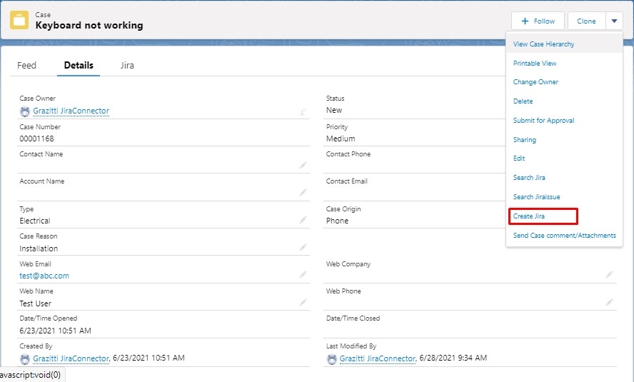Click the Date/Time Closed field label
Viewport: 634px width, 382px height.
point(353,318)
